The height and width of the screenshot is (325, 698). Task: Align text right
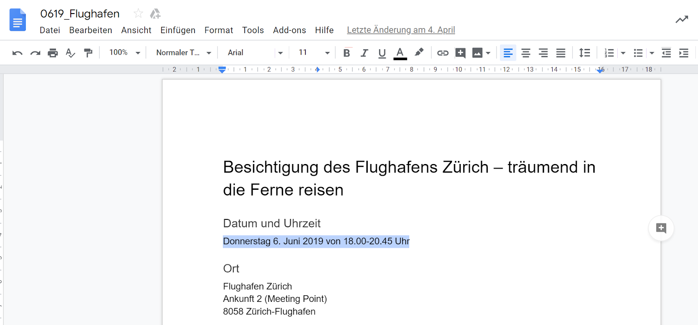[x=543, y=53]
